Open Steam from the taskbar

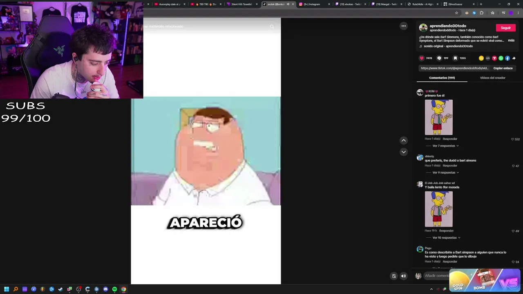60,289
